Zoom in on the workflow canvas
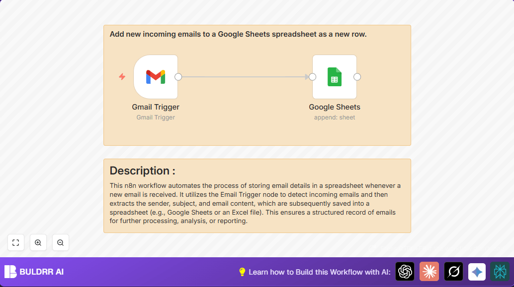 (x=38, y=242)
